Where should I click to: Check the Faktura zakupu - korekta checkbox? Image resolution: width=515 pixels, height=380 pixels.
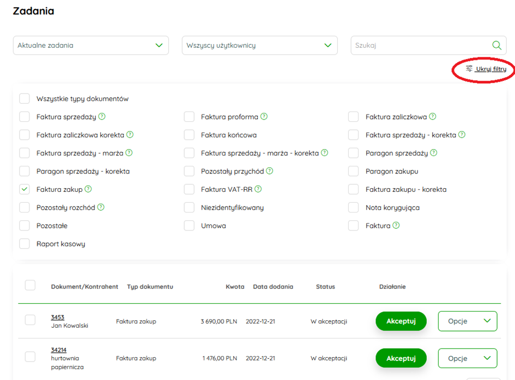pos(353,189)
